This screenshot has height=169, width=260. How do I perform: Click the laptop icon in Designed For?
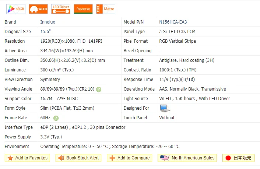(165, 108)
